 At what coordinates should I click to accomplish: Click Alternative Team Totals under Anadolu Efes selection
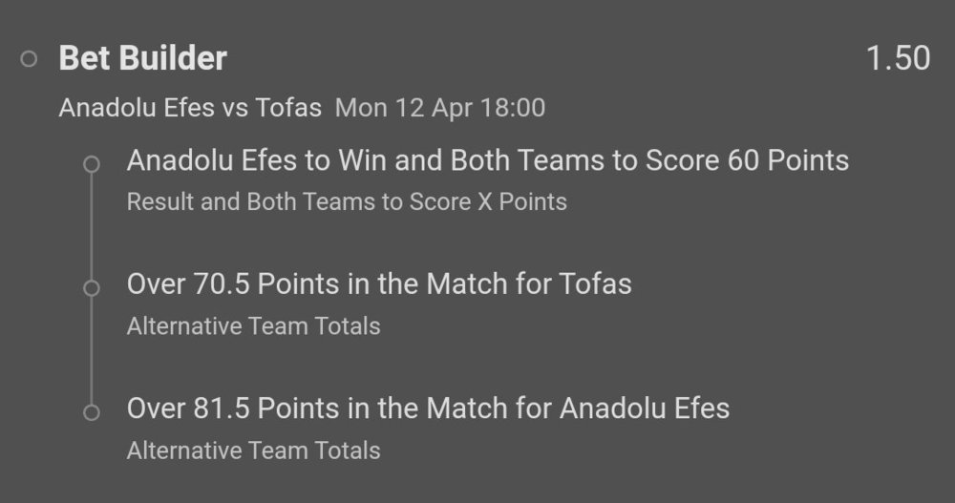tap(253, 450)
